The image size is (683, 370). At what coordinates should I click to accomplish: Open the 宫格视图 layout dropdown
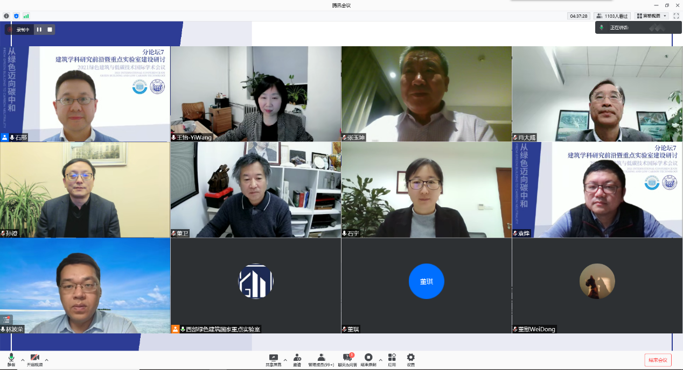pos(652,16)
